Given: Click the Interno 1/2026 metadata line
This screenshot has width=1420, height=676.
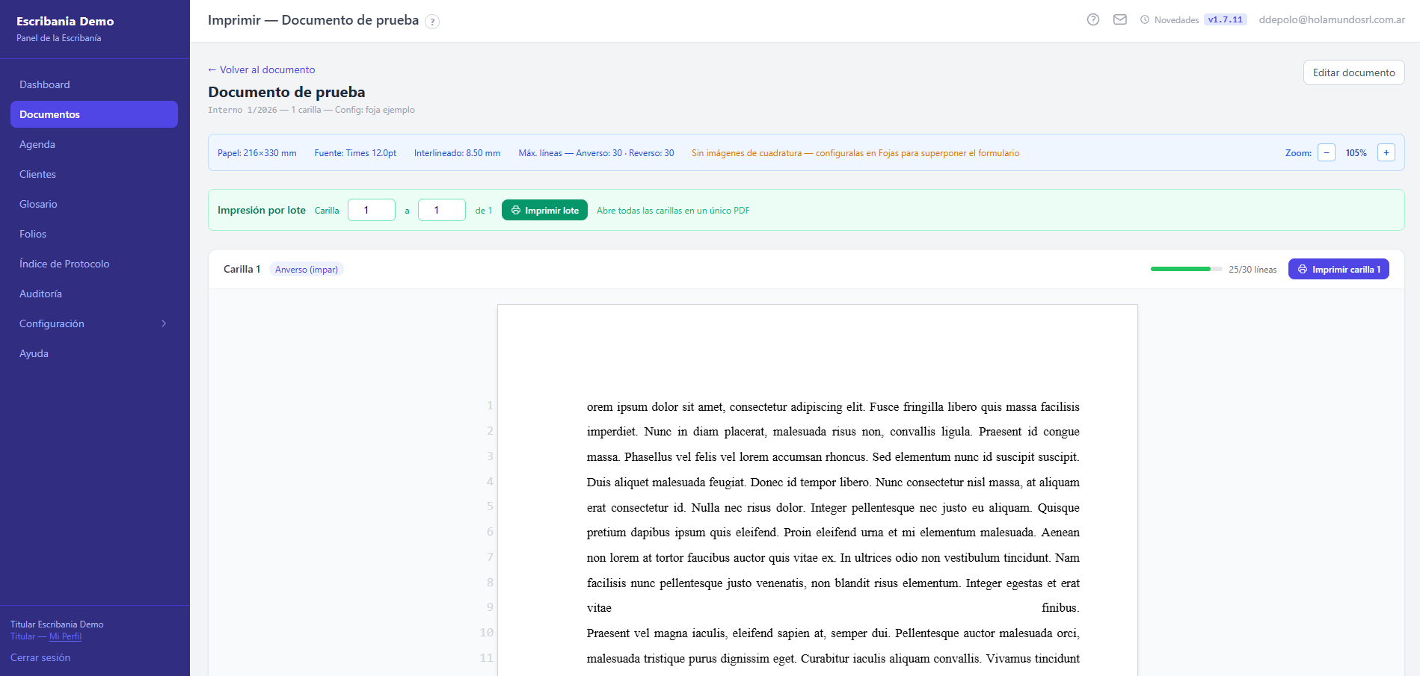Looking at the screenshot, I should pos(311,110).
